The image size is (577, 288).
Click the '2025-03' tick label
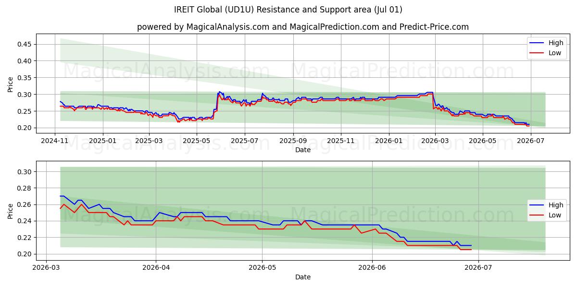coord(149,141)
